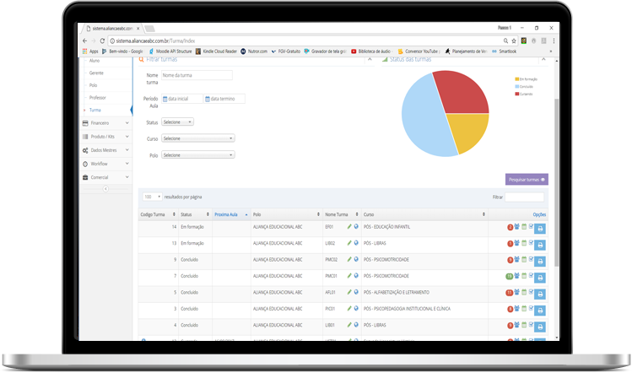The width and height of the screenshot is (632, 373).
Task: Collapse the Filtrar turmas panel
Action: coord(370,60)
